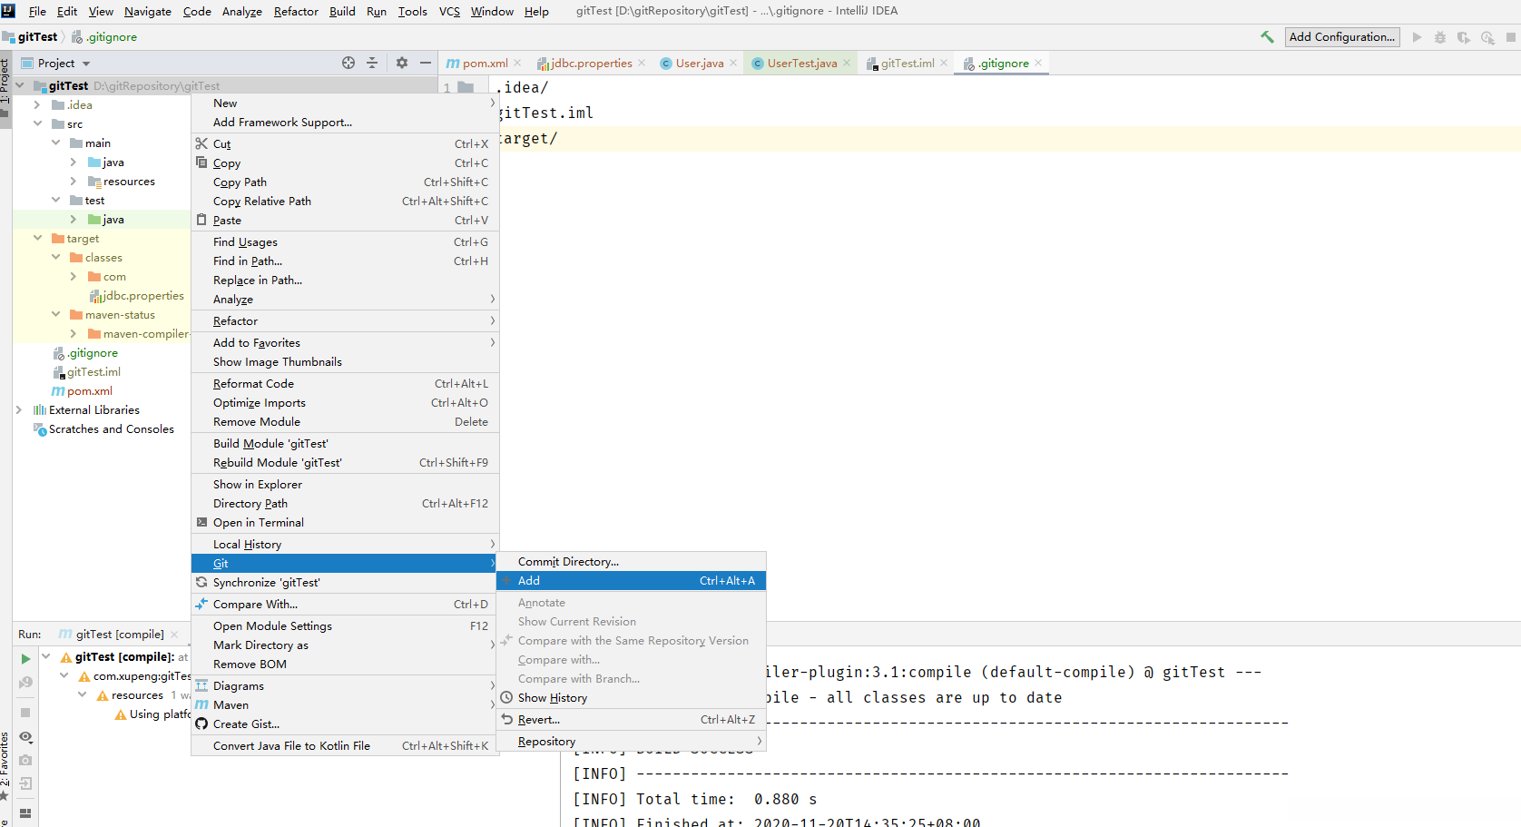Click the GitHub icon beside Create Gist
1521x827 pixels.
click(x=201, y=724)
